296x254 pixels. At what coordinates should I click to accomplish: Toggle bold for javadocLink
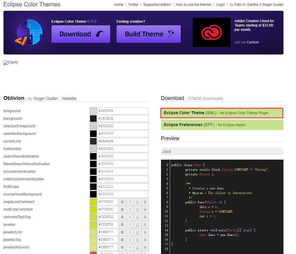(122, 232)
